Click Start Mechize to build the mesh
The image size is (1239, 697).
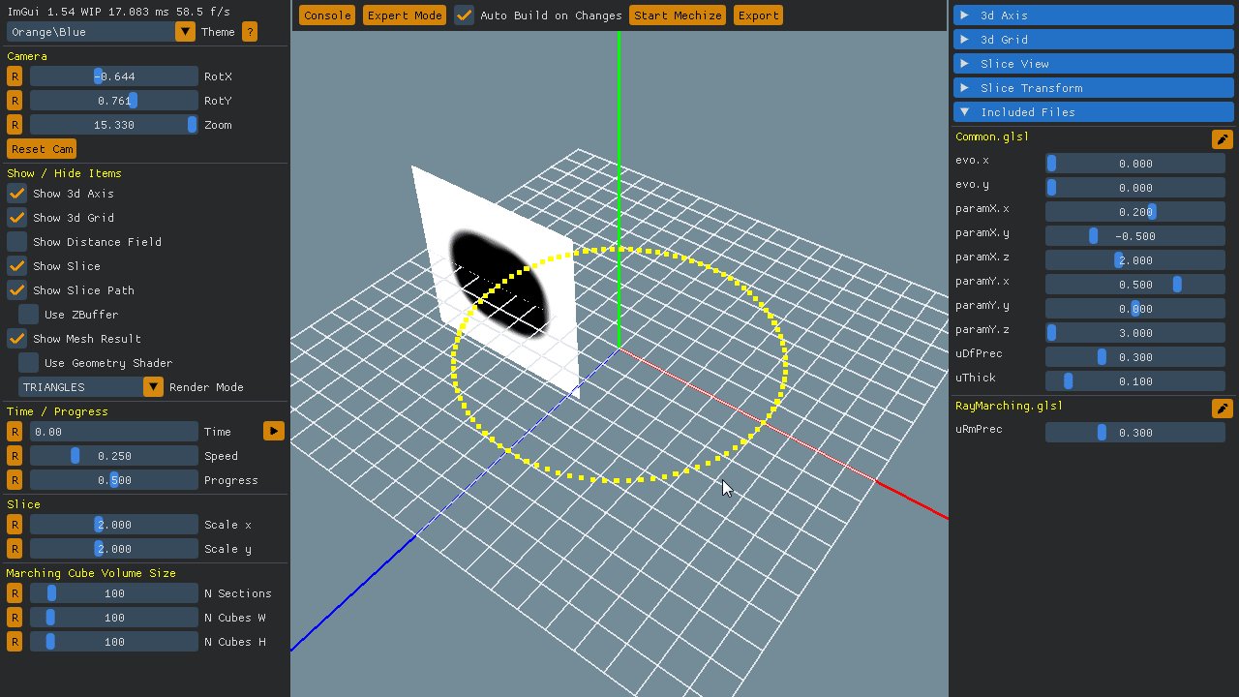coord(677,15)
